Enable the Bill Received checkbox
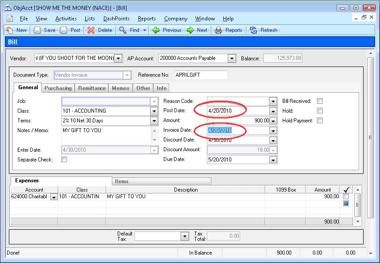 click(x=320, y=101)
